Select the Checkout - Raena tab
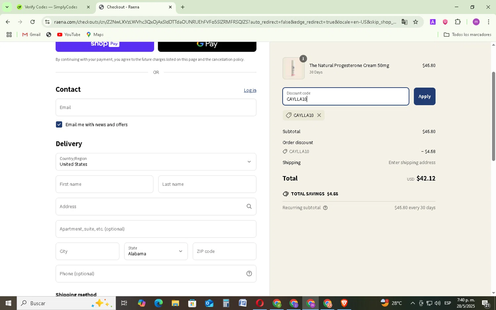This screenshot has width=496, height=310. pos(133,7)
